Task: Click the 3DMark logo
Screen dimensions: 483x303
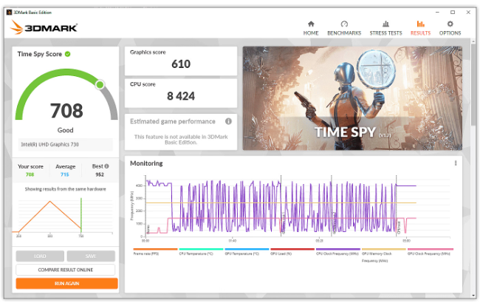Action: [x=44, y=28]
